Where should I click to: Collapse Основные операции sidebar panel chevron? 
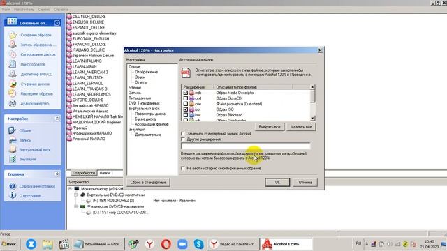coord(57,23)
